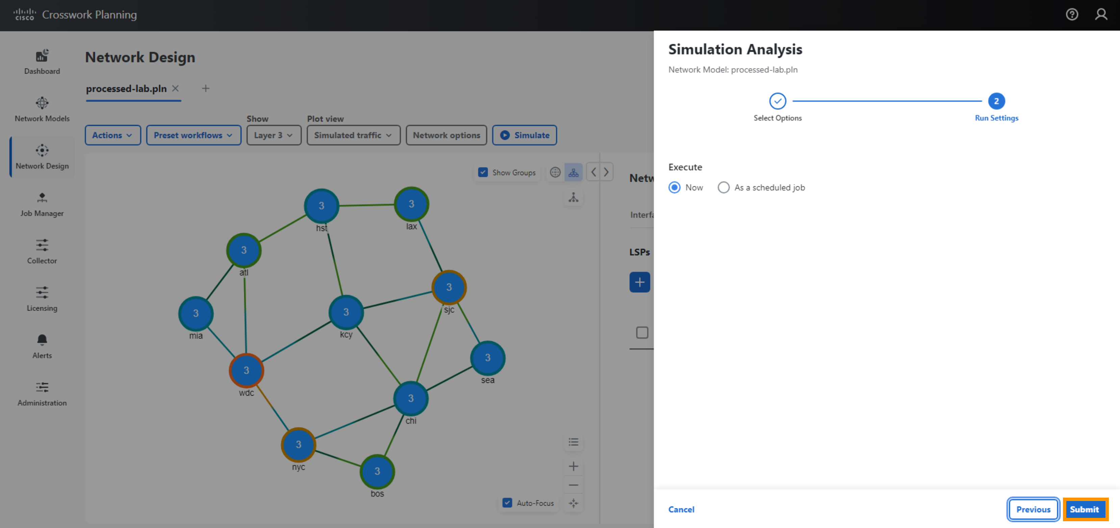Screen dimensions: 1120x528
Task: Go to previous plot view arrow
Action: tap(593, 172)
